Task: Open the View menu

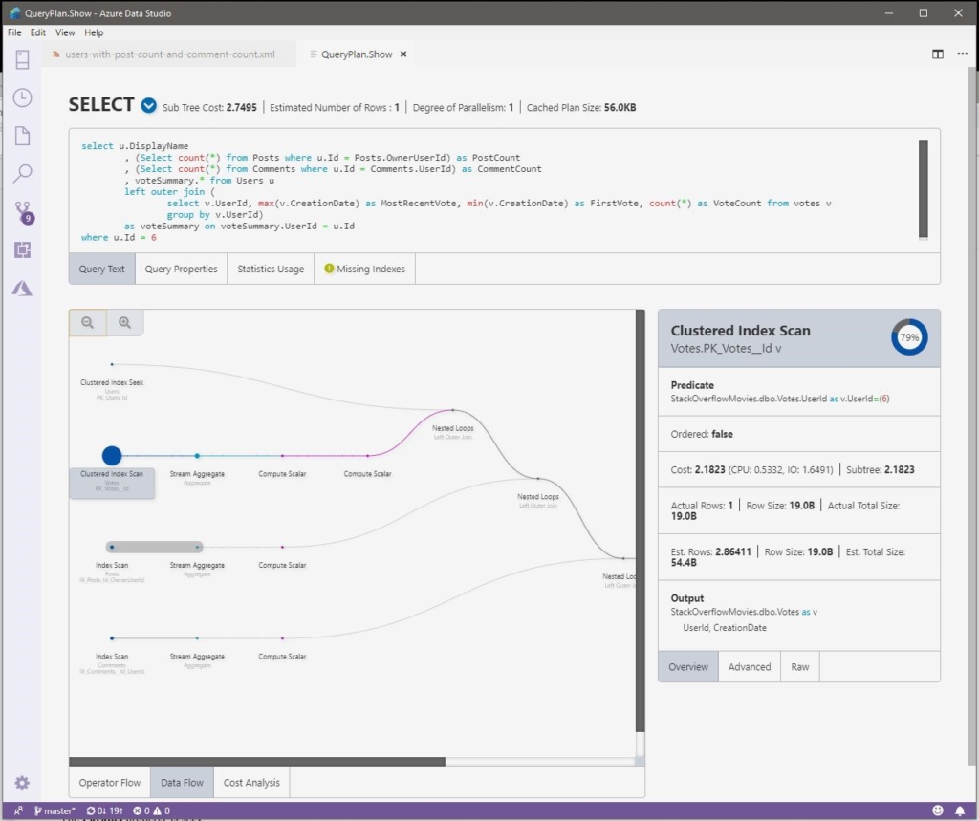Action: (x=64, y=32)
